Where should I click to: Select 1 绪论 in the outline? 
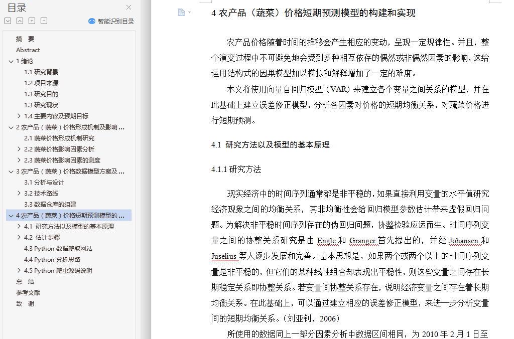tap(25, 61)
